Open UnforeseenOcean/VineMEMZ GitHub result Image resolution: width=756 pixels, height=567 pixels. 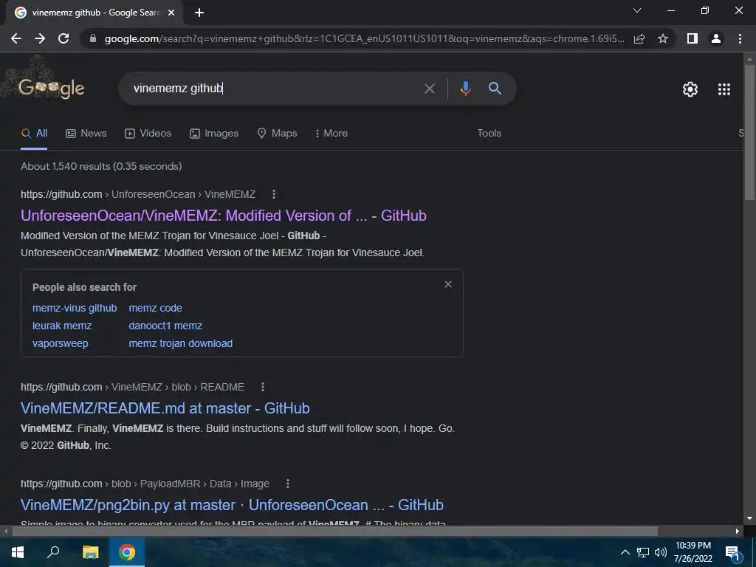coord(223,216)
